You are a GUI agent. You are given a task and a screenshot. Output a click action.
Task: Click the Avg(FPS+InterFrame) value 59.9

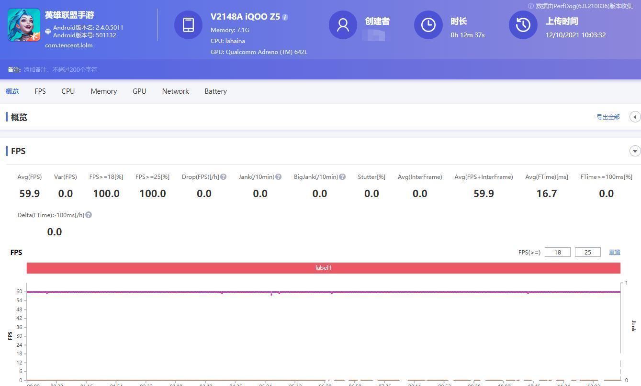point(484,194)
